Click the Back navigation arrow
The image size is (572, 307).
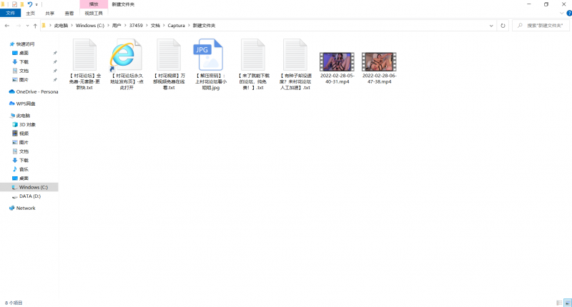(6, 26)
